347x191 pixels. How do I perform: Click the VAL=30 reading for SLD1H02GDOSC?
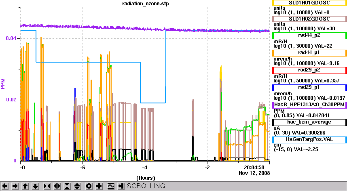tap(326, 29)
